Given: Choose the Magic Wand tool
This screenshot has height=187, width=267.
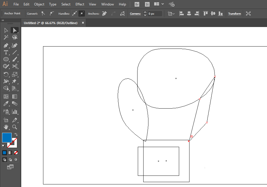Looking at the screenshot, I should 6,37.
